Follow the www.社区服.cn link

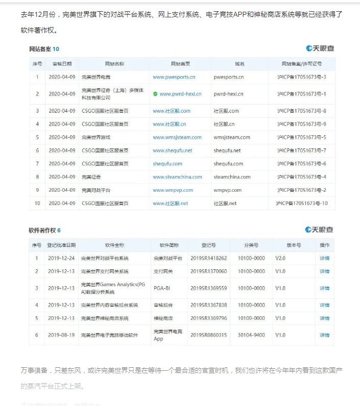tap(169, 124)
